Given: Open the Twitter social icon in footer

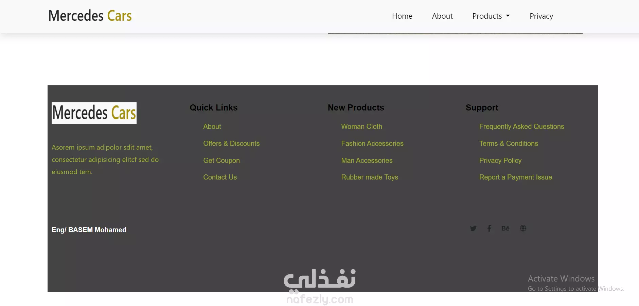Looking at the screenshot, I should (473, 228).
